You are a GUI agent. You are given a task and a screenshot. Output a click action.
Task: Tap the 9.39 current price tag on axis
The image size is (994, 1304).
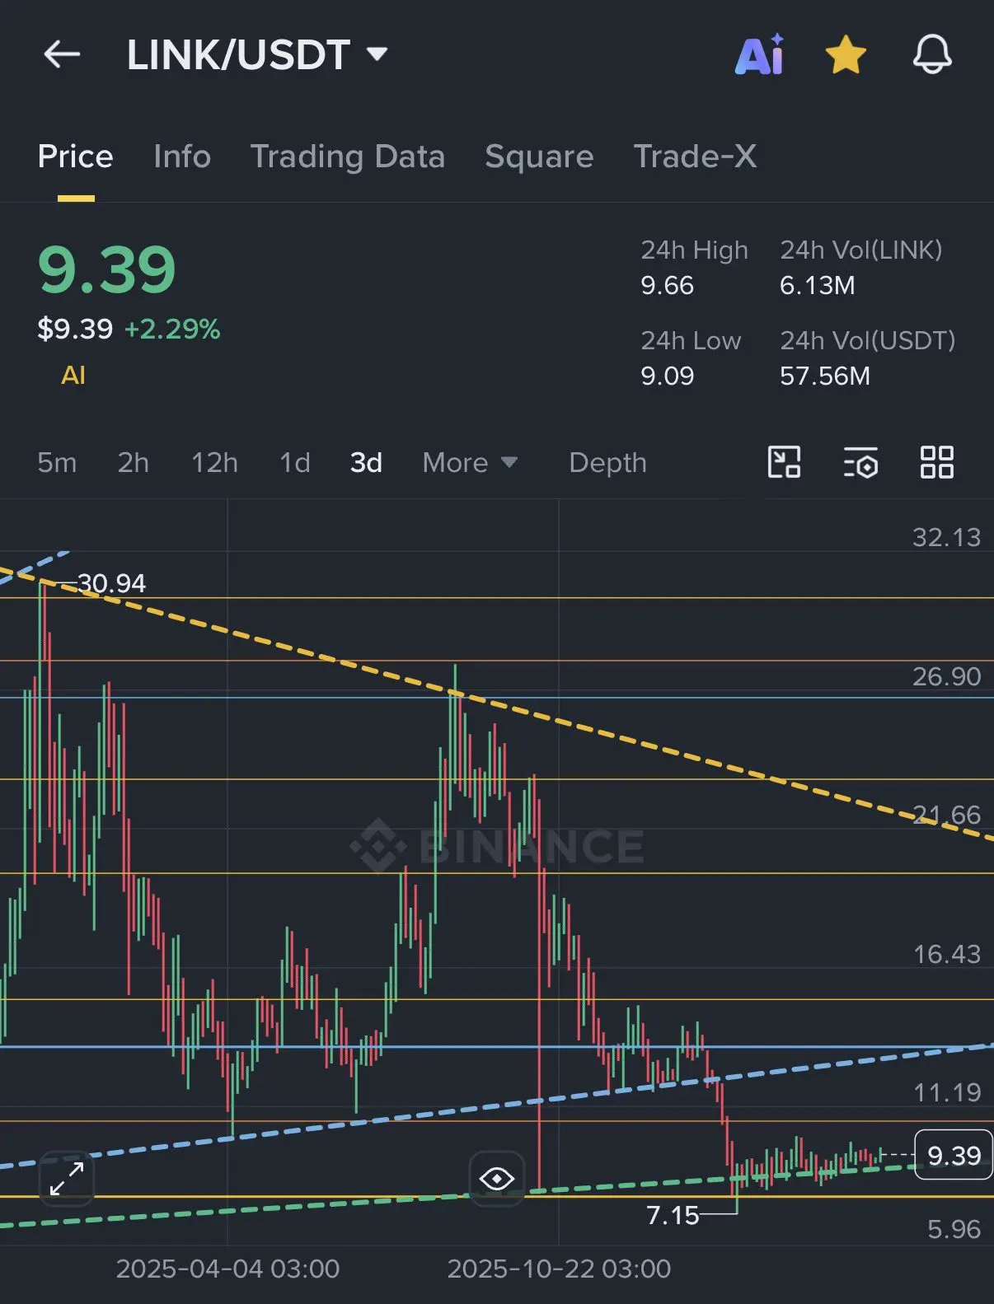click(x=954, y=1155)
